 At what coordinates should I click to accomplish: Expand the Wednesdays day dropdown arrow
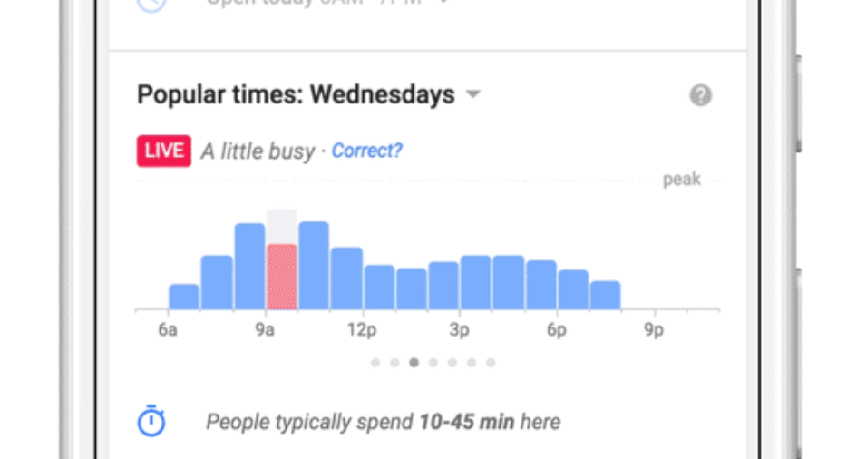pyautogui.click(x=472, y=94)
